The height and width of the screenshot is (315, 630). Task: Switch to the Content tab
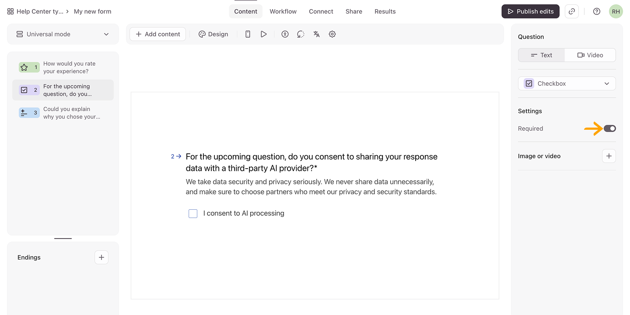(x=245, y=11)
